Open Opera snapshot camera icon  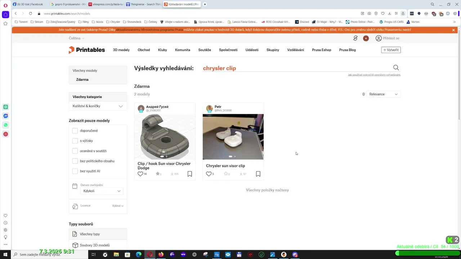coord(369,13)
